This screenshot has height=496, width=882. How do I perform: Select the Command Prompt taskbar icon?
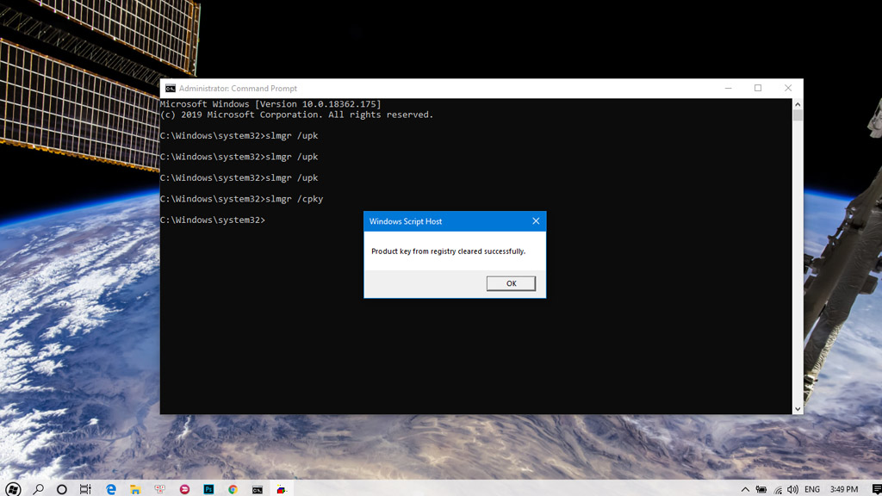click(257, 489)
